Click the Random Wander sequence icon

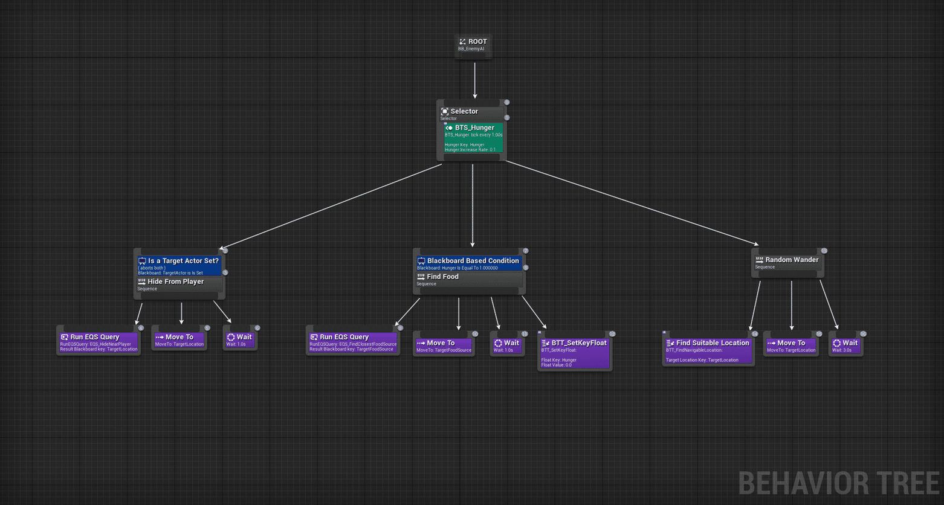tap(760, 260)
